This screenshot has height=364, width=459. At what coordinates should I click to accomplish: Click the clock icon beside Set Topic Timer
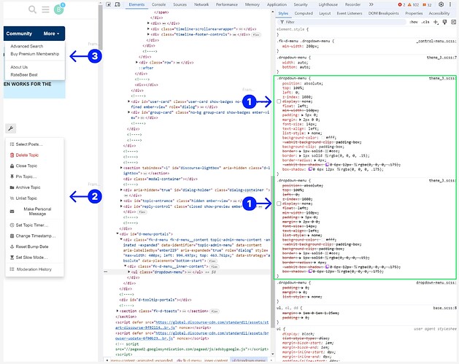(12, 225)
